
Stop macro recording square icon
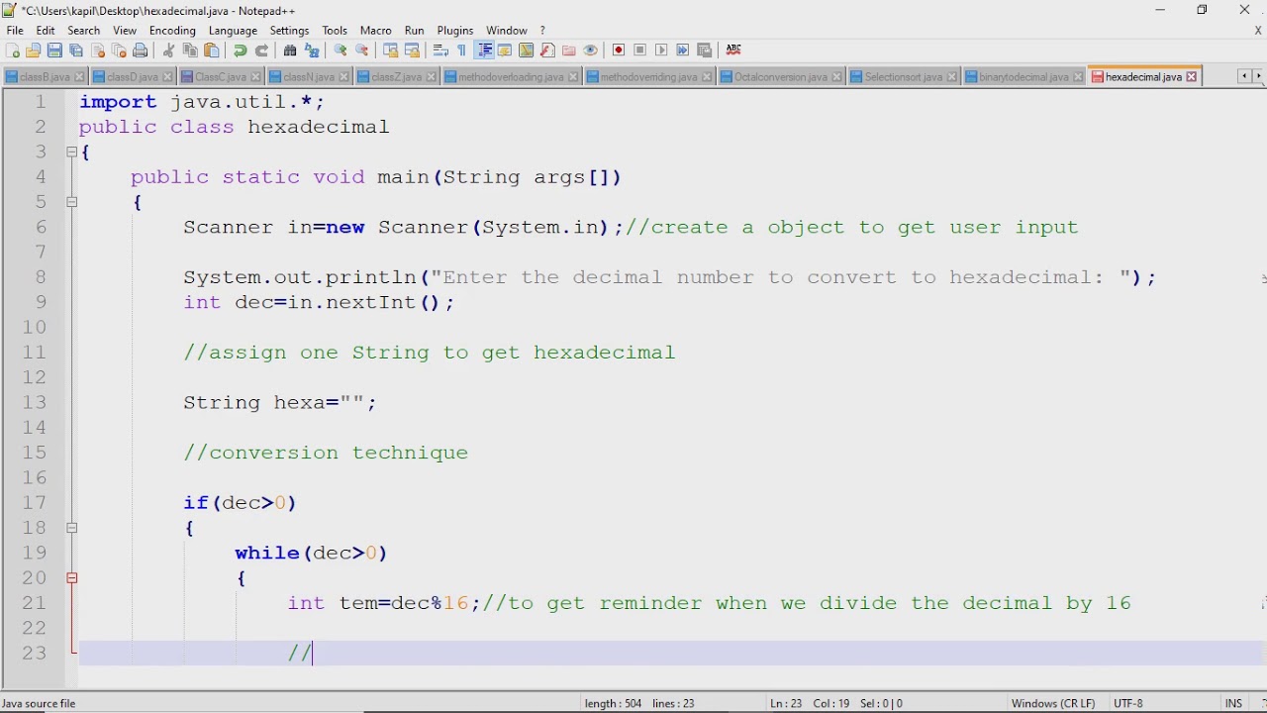click(x=640, y=51)
